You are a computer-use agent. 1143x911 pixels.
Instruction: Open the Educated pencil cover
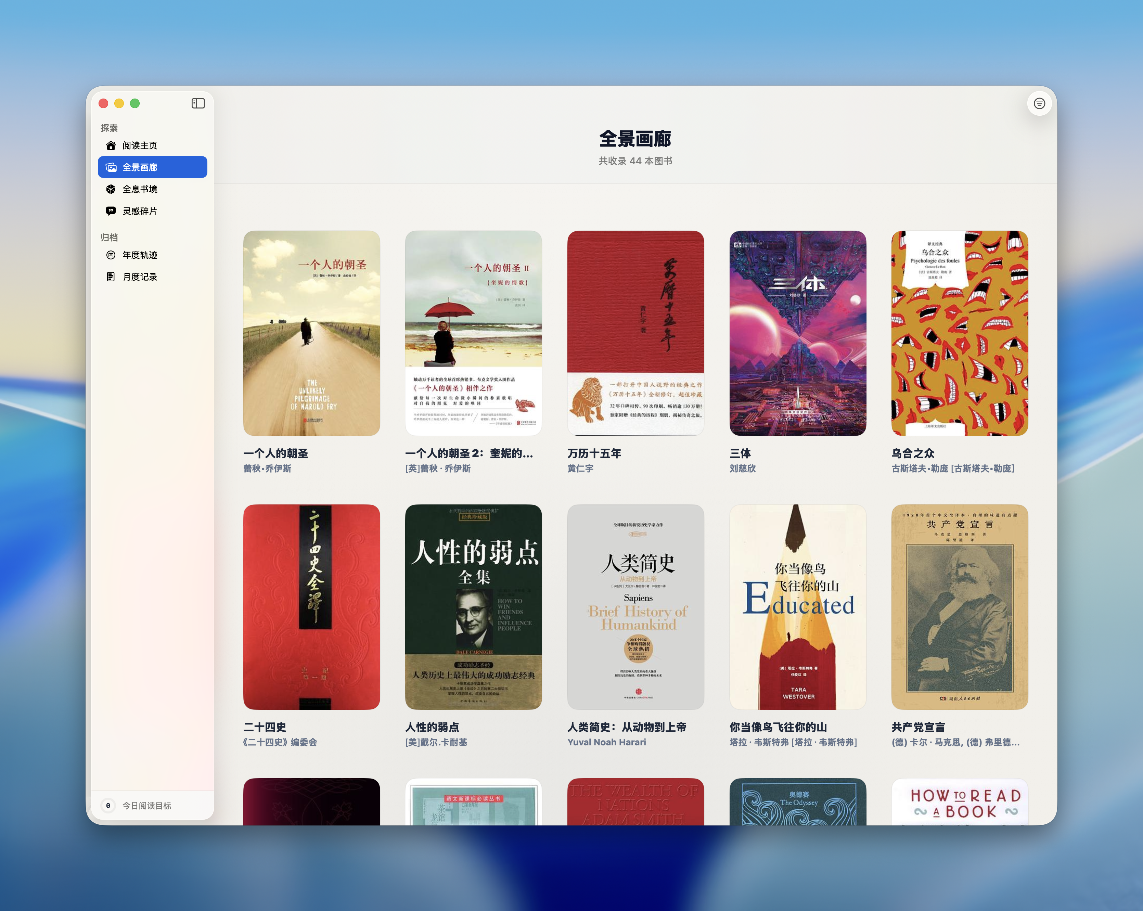tap(798, 607)
